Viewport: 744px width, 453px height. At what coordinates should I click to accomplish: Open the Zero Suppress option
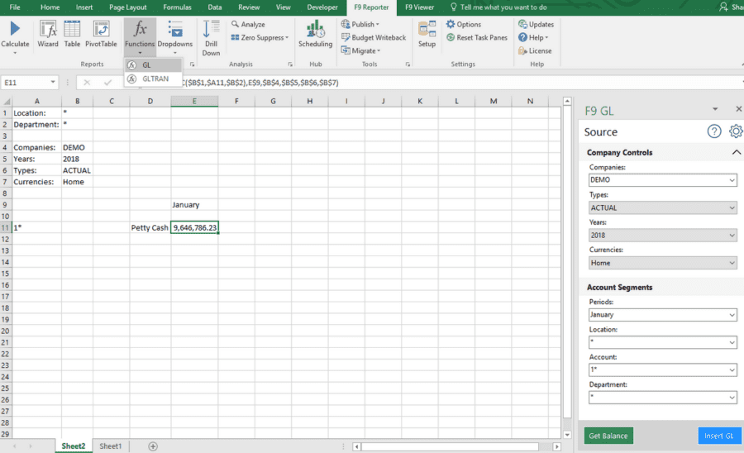tap(260, 37)
